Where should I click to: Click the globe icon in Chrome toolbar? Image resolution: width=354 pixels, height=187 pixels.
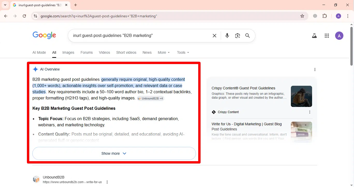click(x=315, y=16)
